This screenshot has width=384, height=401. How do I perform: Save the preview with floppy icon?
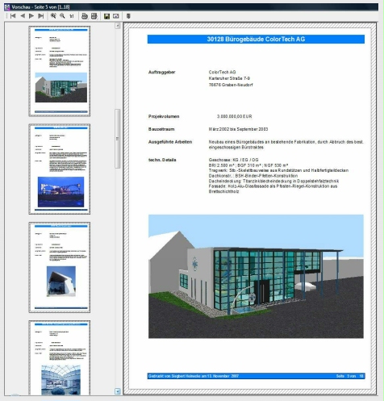[x=106, y=16]
